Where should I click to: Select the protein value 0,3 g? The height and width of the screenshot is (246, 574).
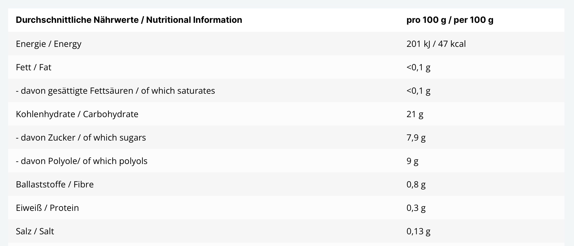click(416, 208)
